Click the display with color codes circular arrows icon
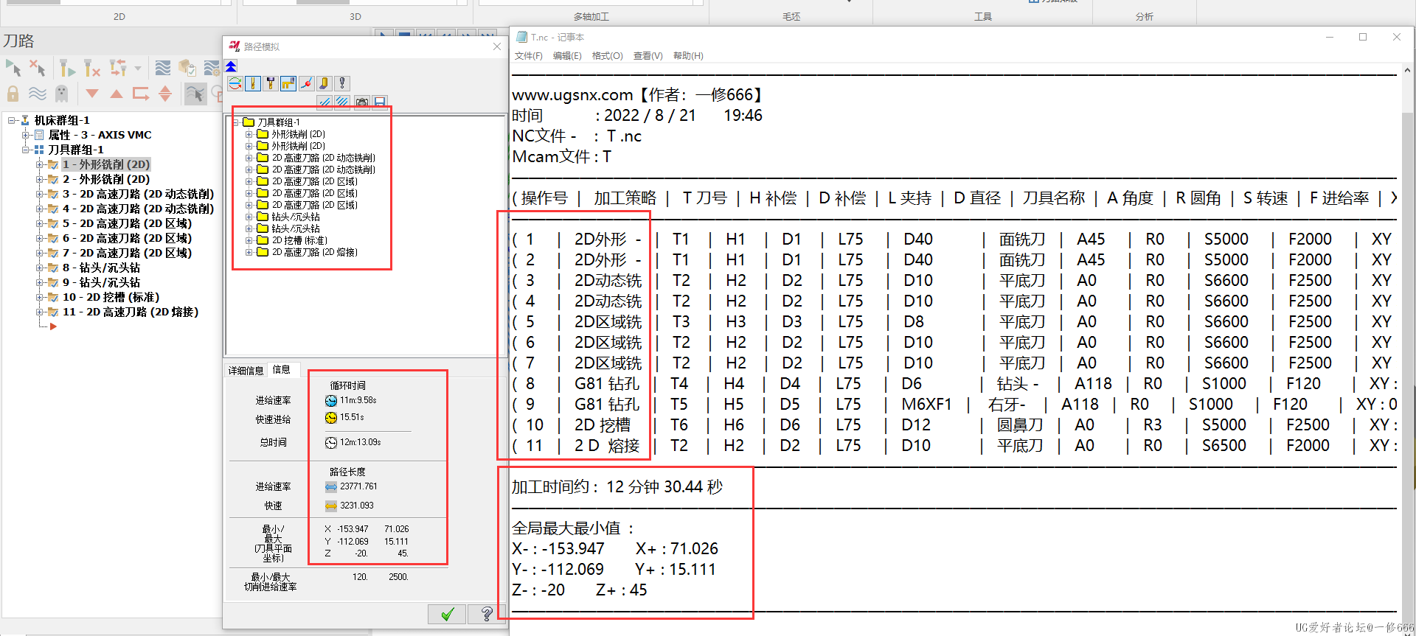Viewport: 1416px width, 636px height. coord(235,83)
